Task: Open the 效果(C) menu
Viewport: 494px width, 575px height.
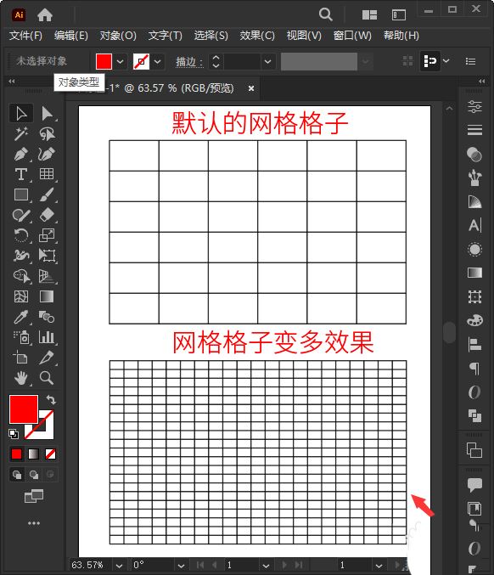Action: (257, 36)
